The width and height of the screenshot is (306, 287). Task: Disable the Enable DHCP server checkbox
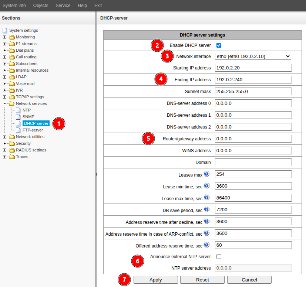pos(219,45)
